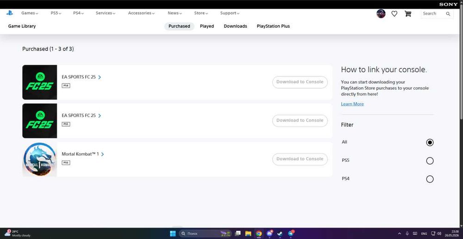Expand the Store menu

tap(201, 13)
